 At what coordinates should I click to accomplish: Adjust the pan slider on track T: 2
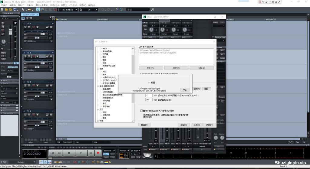coord(37,67)
